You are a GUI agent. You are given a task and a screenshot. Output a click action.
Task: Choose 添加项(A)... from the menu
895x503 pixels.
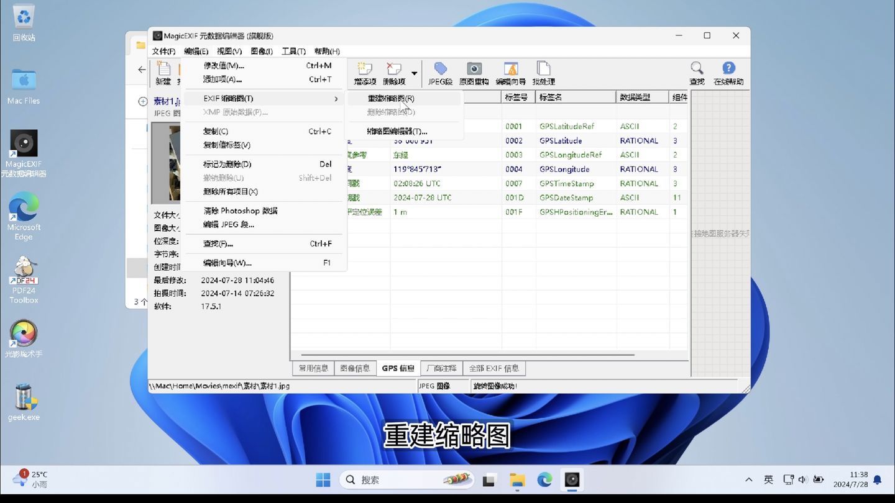pyautogui.click(x=264, y=79)
